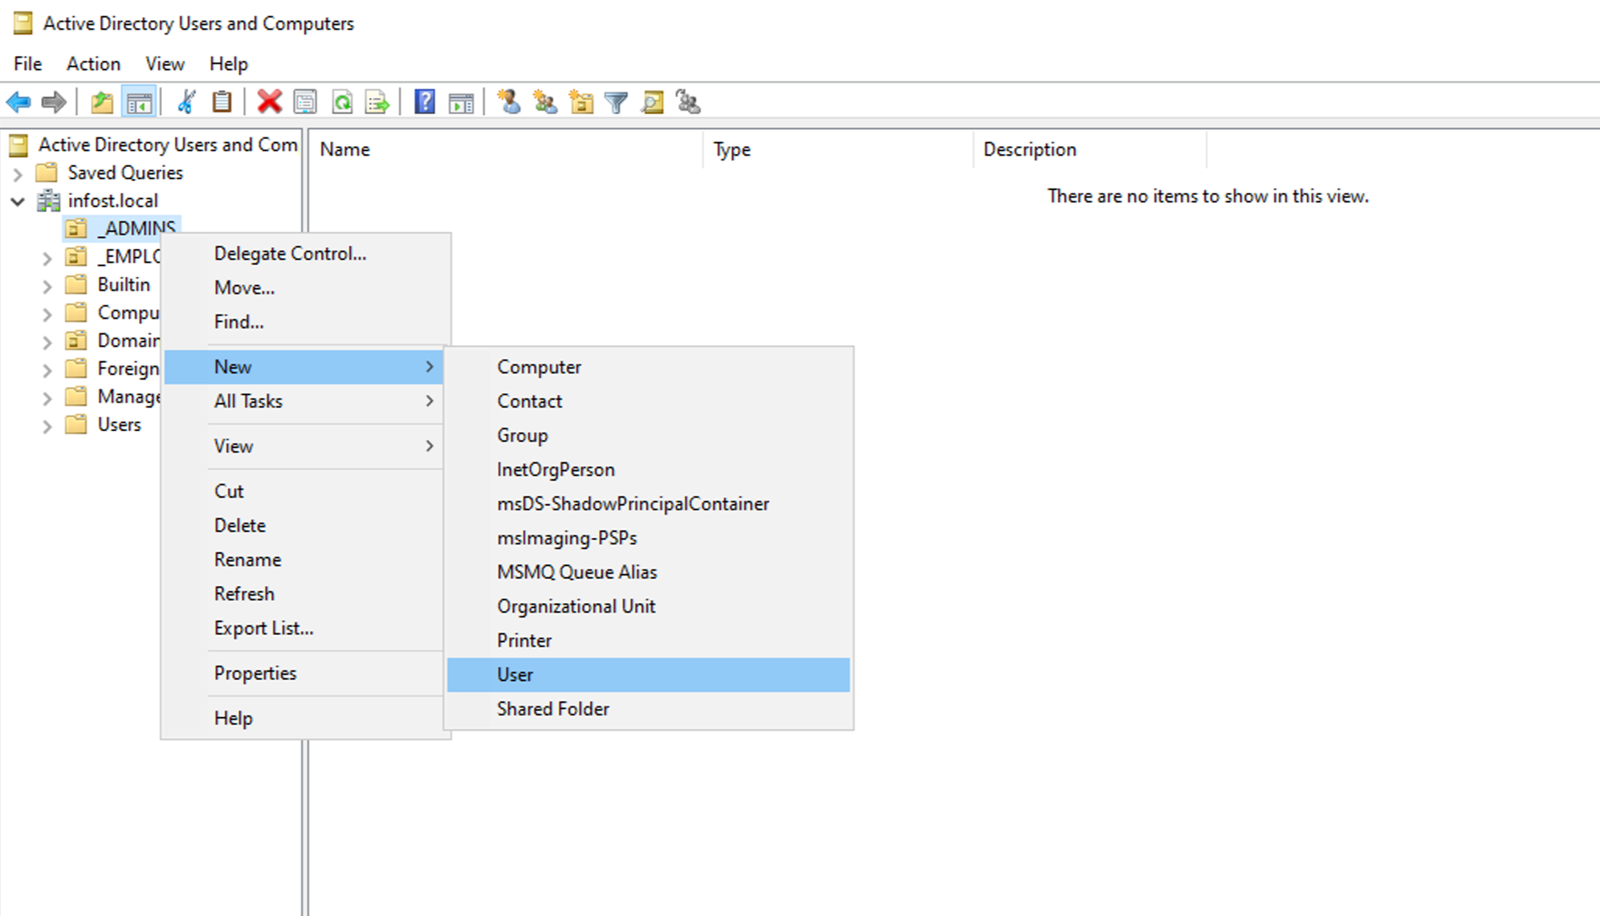The height and width of the screenshot is (916, 1600).
Task: Click the _ADMINS organizational unit icon
Action: pyautogui.click(x=76, y=229)
